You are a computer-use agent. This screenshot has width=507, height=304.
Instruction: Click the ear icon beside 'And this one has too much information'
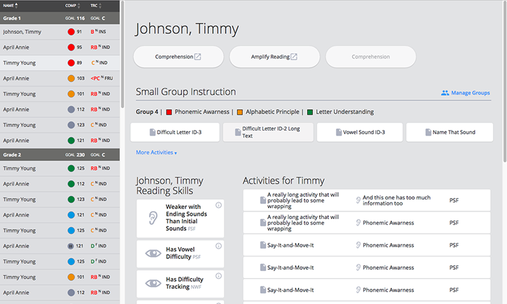pos(358,200)
